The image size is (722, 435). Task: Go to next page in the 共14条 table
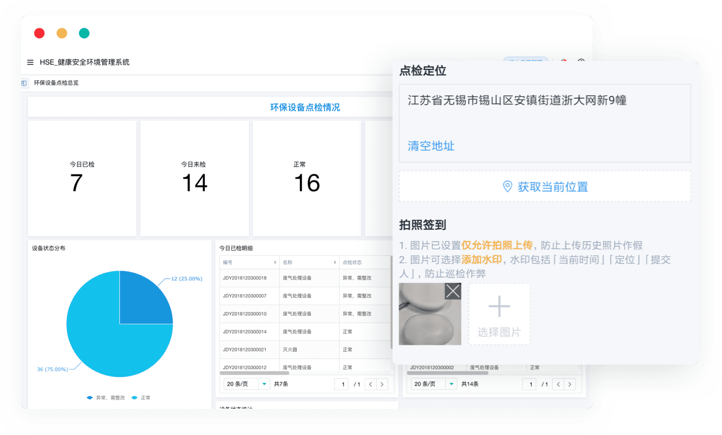click(x=569, y=385)
